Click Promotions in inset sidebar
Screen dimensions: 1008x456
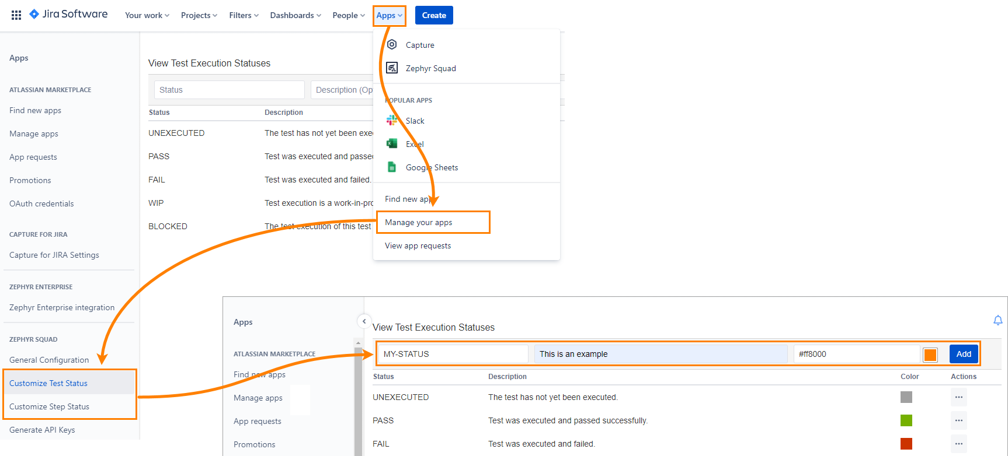point(255,444)
